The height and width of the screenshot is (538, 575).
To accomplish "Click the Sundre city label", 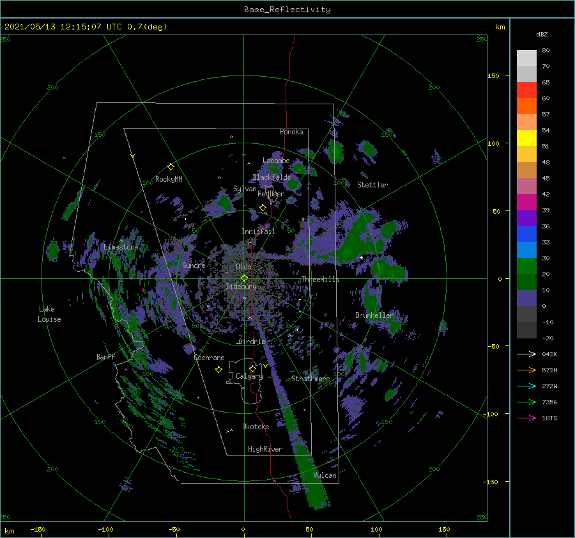I will (194, 265).
